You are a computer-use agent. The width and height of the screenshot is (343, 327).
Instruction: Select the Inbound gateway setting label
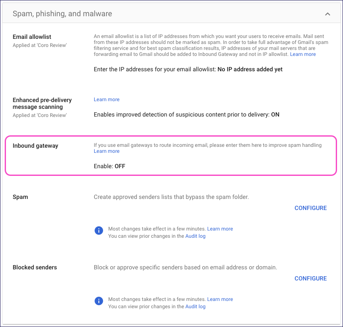(x=35, y=146)
